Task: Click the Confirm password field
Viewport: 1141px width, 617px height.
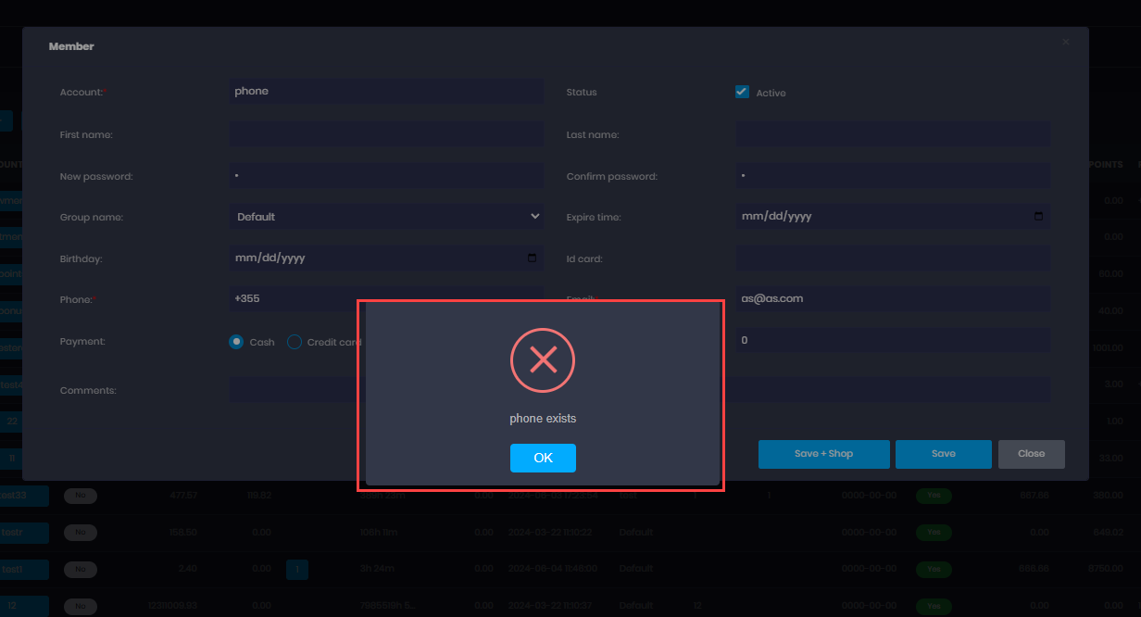Action: point(892,176)
